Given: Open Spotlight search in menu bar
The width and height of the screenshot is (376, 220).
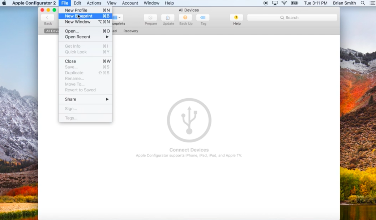Looking at the screenshot, I should [363, 3].
